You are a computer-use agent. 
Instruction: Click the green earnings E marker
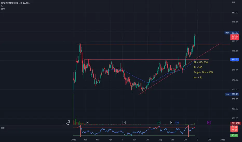tap(159, 122)
